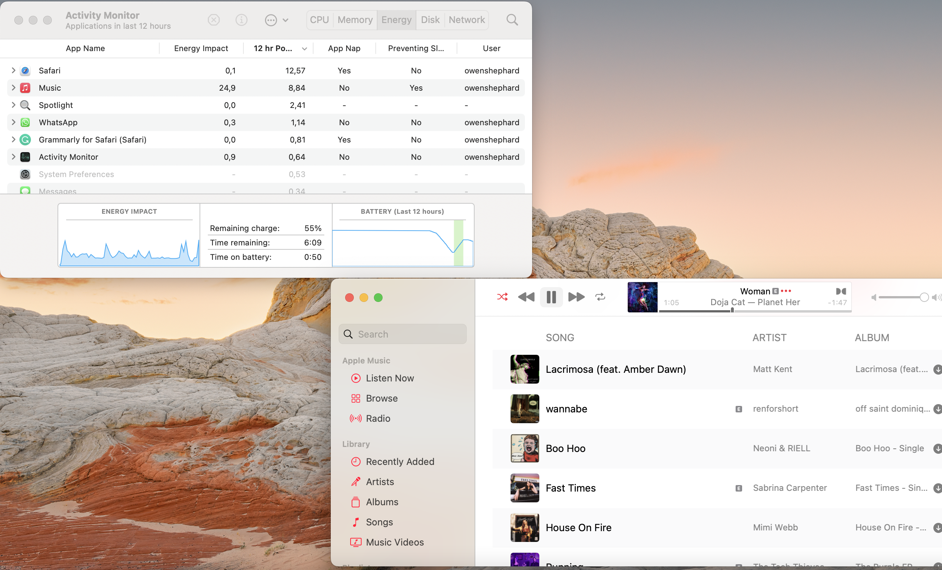Click the Activity Monitor search magnifier icon
Image resolution: width=942 pixels, height=570 pixels.
pyautogui.click(x=512, y=20)
